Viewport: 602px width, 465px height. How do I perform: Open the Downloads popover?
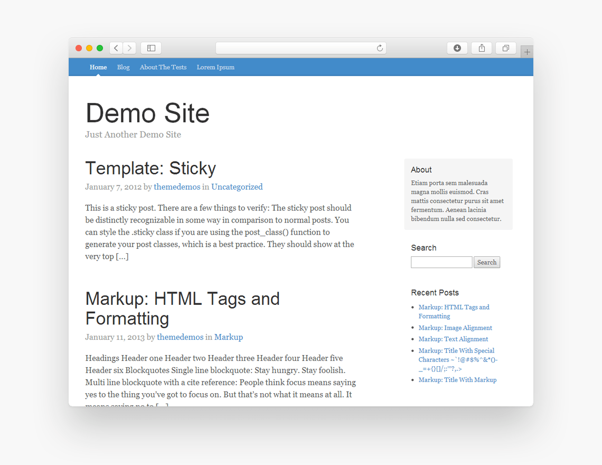(457, 48)
